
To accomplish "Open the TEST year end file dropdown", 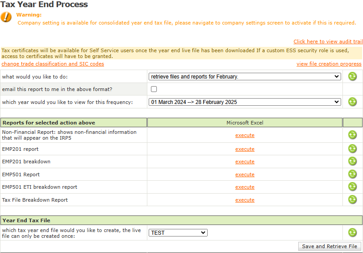I will pyautogui.click(x=178, y=232).
